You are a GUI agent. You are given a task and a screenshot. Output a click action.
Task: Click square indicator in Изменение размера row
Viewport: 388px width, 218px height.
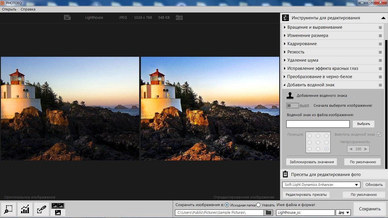(380, 36)
